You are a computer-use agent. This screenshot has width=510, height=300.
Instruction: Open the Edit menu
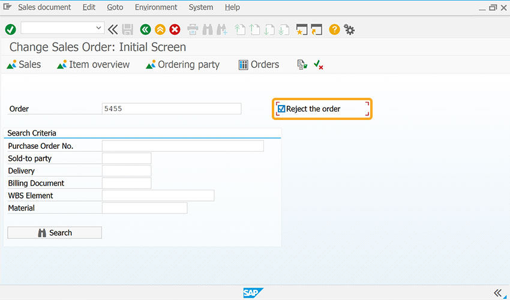coord(89,7)
